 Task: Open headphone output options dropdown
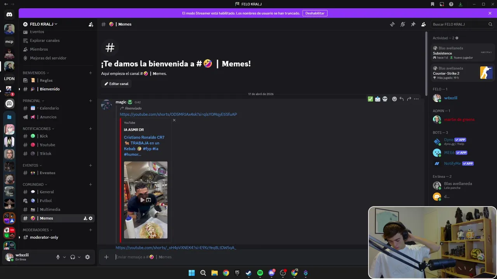pyautogui.click(x=79, y=257)
